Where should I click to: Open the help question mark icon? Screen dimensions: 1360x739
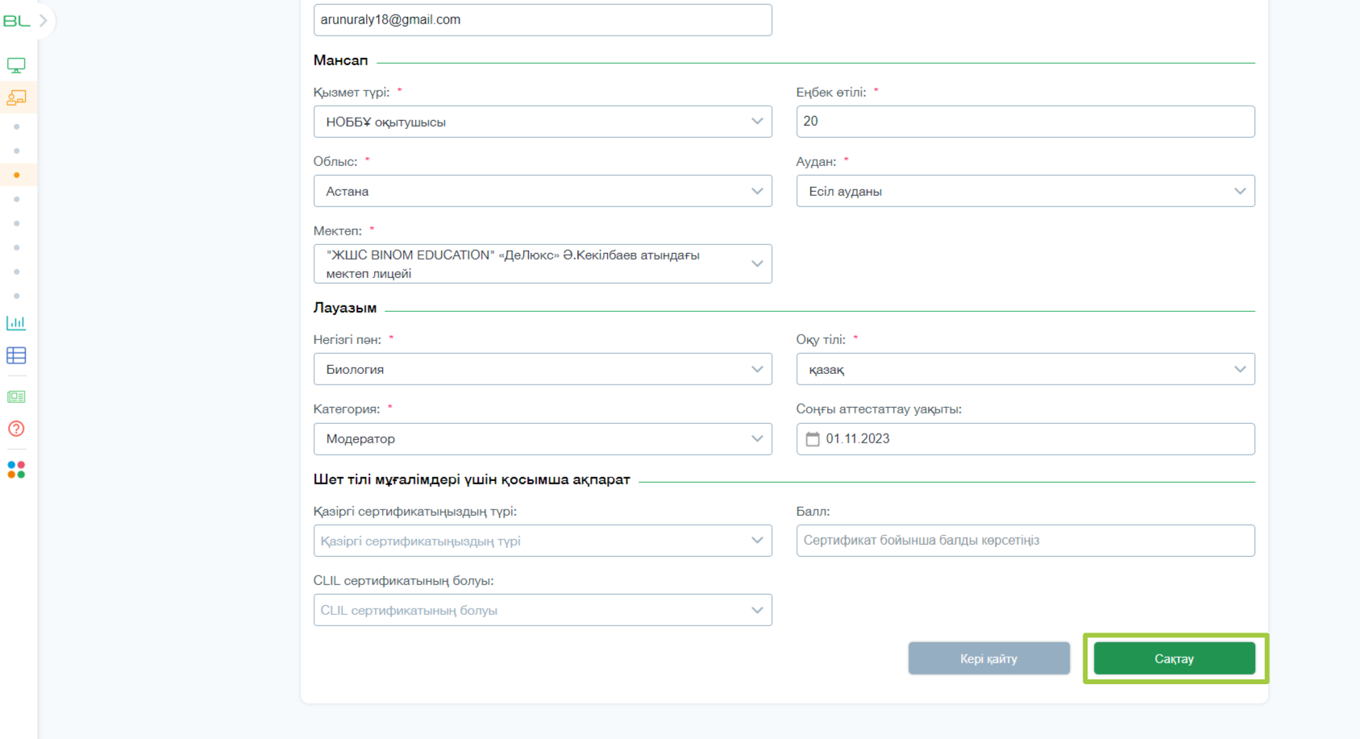click(x=16, y=429)
